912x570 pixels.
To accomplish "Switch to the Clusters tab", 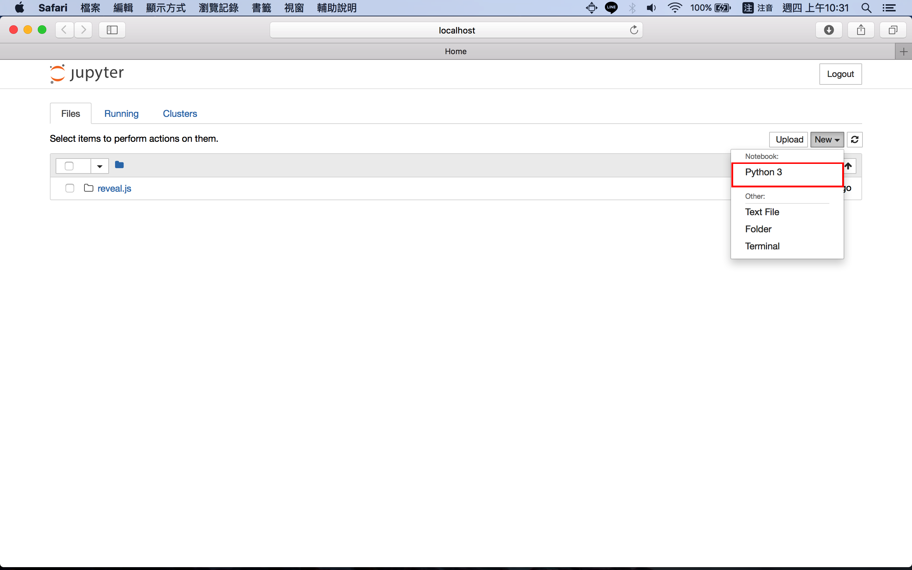I will (x=180, y=114).
